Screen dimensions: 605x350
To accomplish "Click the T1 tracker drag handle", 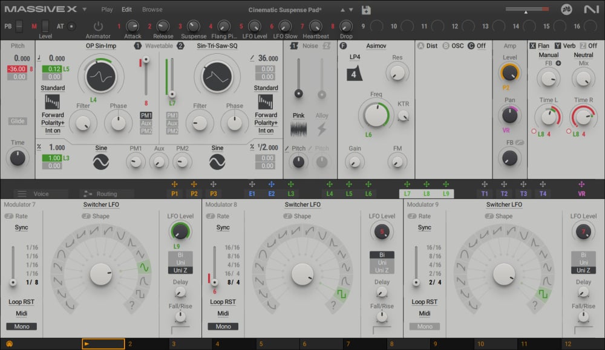I will (x=484, y=184).
